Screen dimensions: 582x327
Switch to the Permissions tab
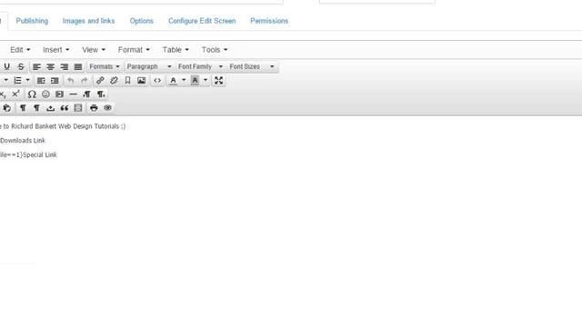[x=269, y=21]
